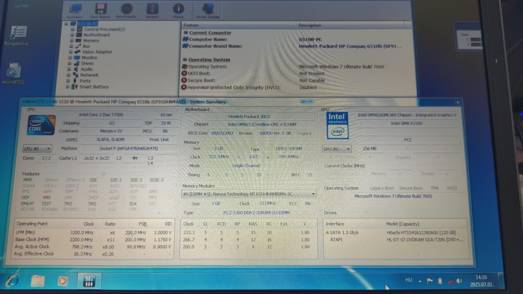This screenshot has height=294, width=523.
Task: Click Internet Explorer taskbar icon
Action: [x=12, y=281]
